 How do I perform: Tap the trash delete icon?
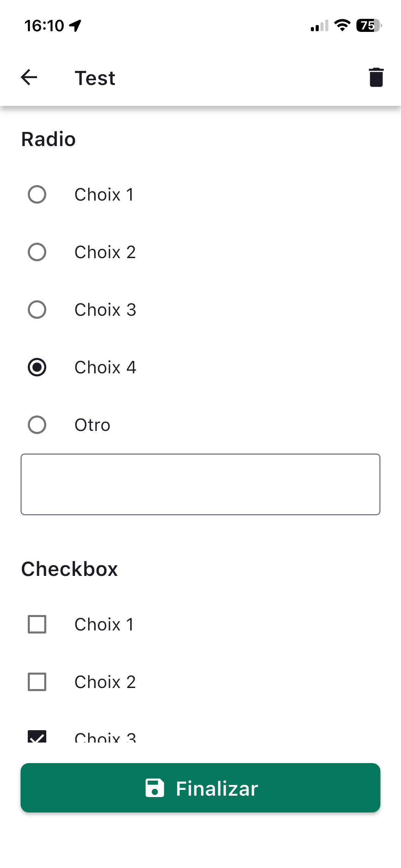pos(376,77)
